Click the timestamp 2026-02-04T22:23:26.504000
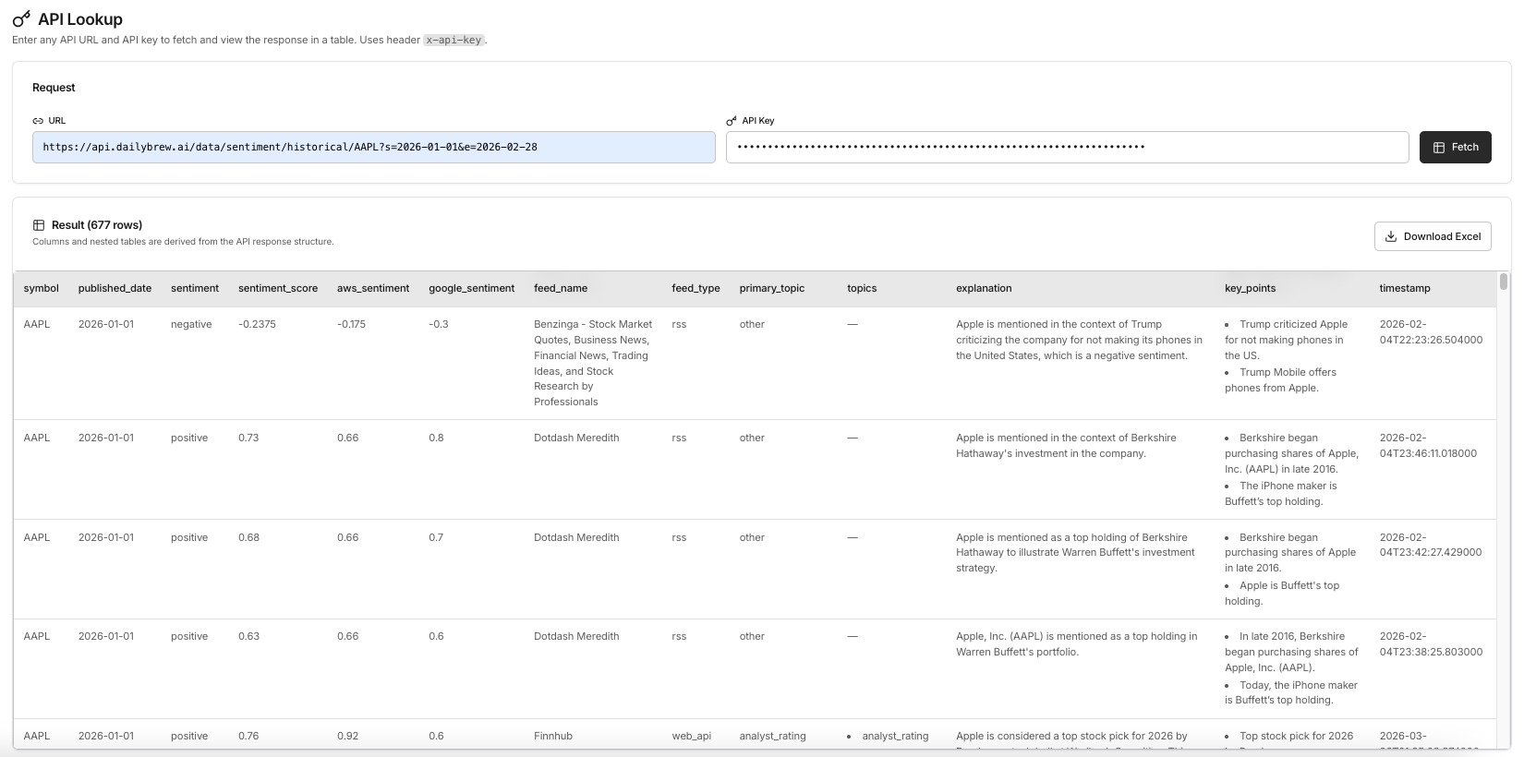The image size is (1524, 757). pyautogui.click(x=1431, y=332)
